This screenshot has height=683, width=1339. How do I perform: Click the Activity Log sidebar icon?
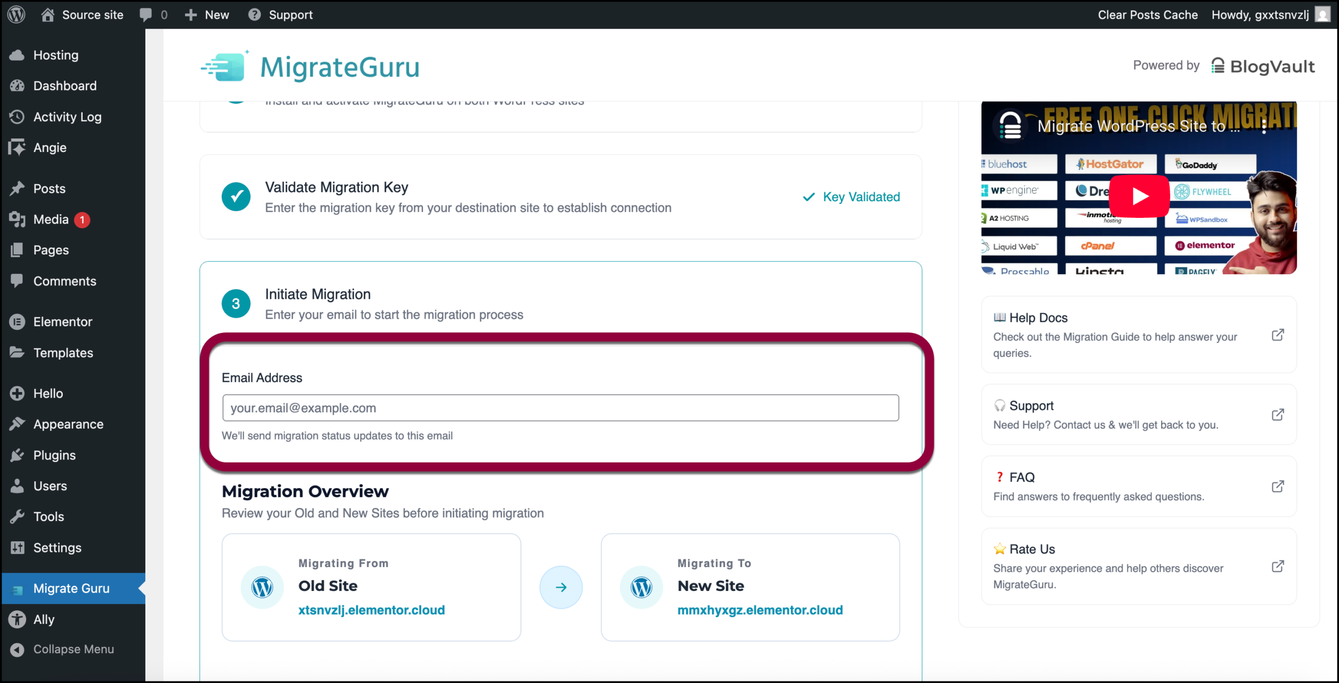(17, 117)
